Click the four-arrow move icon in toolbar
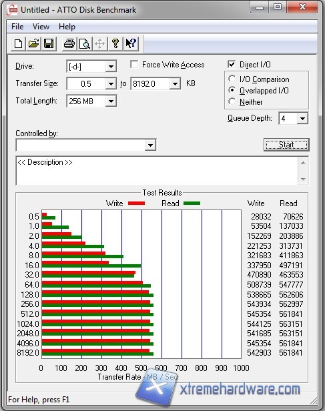 point(99,43)
